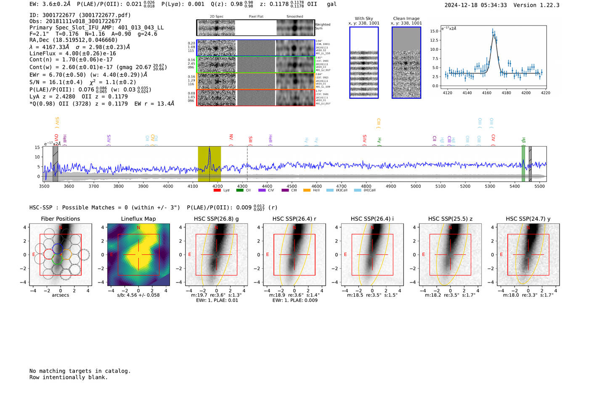
Task: Select the green-bordered 2D fiber spectrum row
Action: tap(255, 65)
